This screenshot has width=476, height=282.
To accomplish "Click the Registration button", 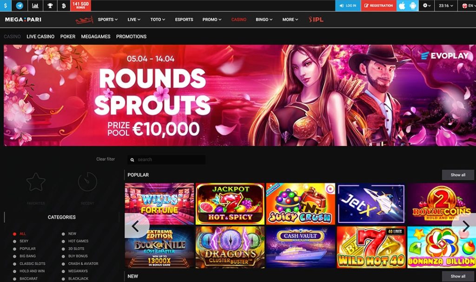I will [x=378, y=6].
